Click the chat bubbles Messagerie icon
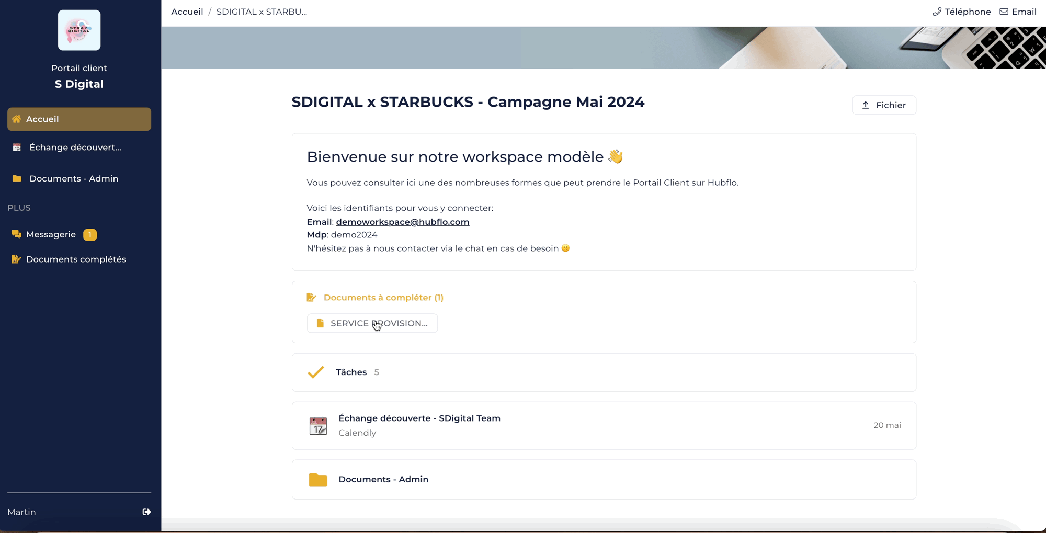1046x533 pixels. 16,234
